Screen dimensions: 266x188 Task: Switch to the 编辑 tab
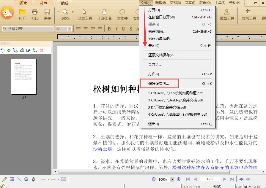64,3
